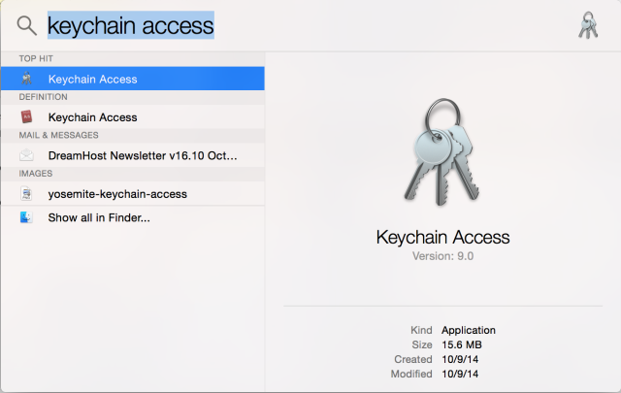The image size is (621, 393).
Task: Click the IMAGES section header
Action: (x=36, y=174)
